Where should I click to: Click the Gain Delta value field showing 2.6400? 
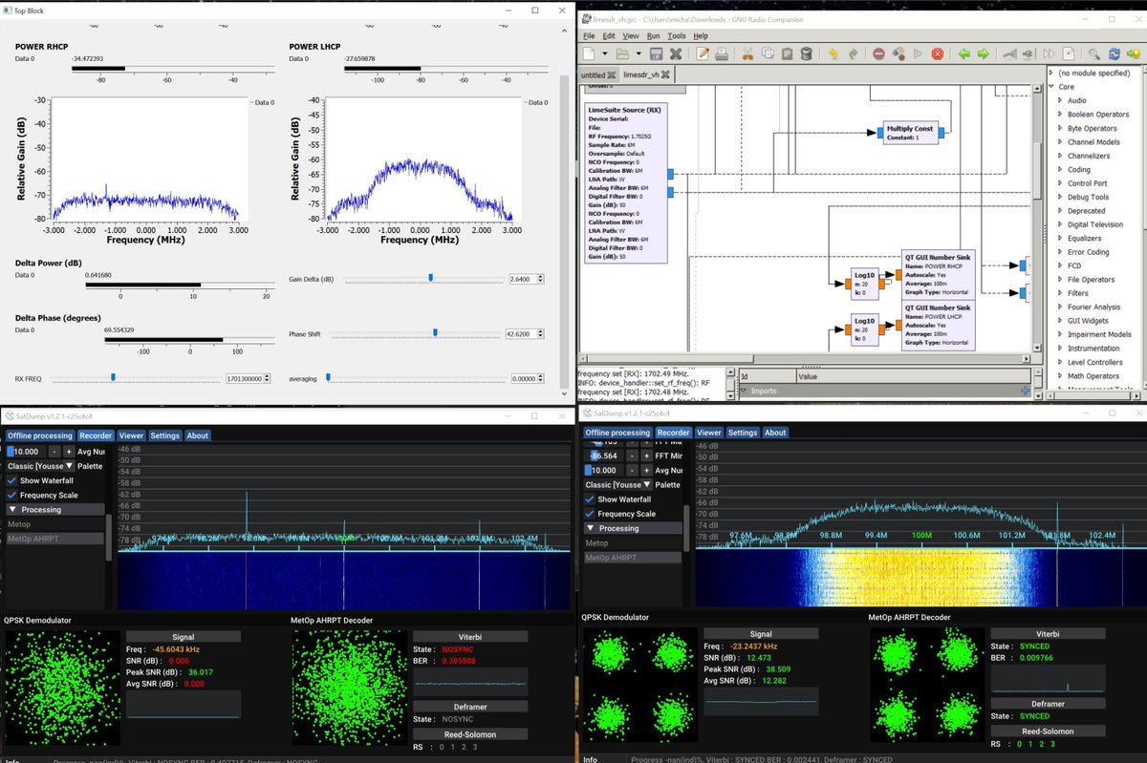(x=525, y=279)
